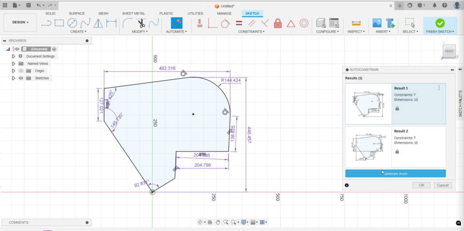The image size is (464, 231).
Task: Toggle visibility of the Origin folder
Action: coord(20,71)
